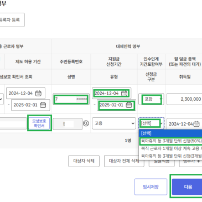202x202 pixels.
Task: Open calendar for 2024-12-04 제도 허용 기간 start date
Action: point(38,93)
